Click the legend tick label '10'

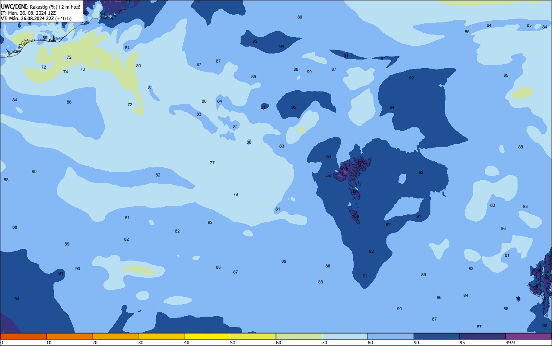pos(49,343)
